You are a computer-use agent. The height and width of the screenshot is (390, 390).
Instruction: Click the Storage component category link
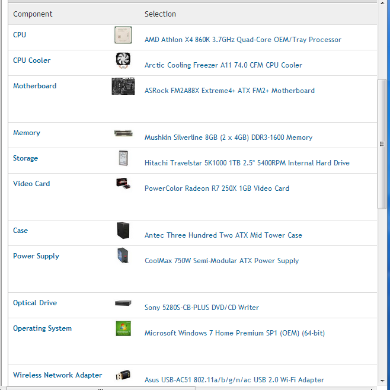click(25, 158)
